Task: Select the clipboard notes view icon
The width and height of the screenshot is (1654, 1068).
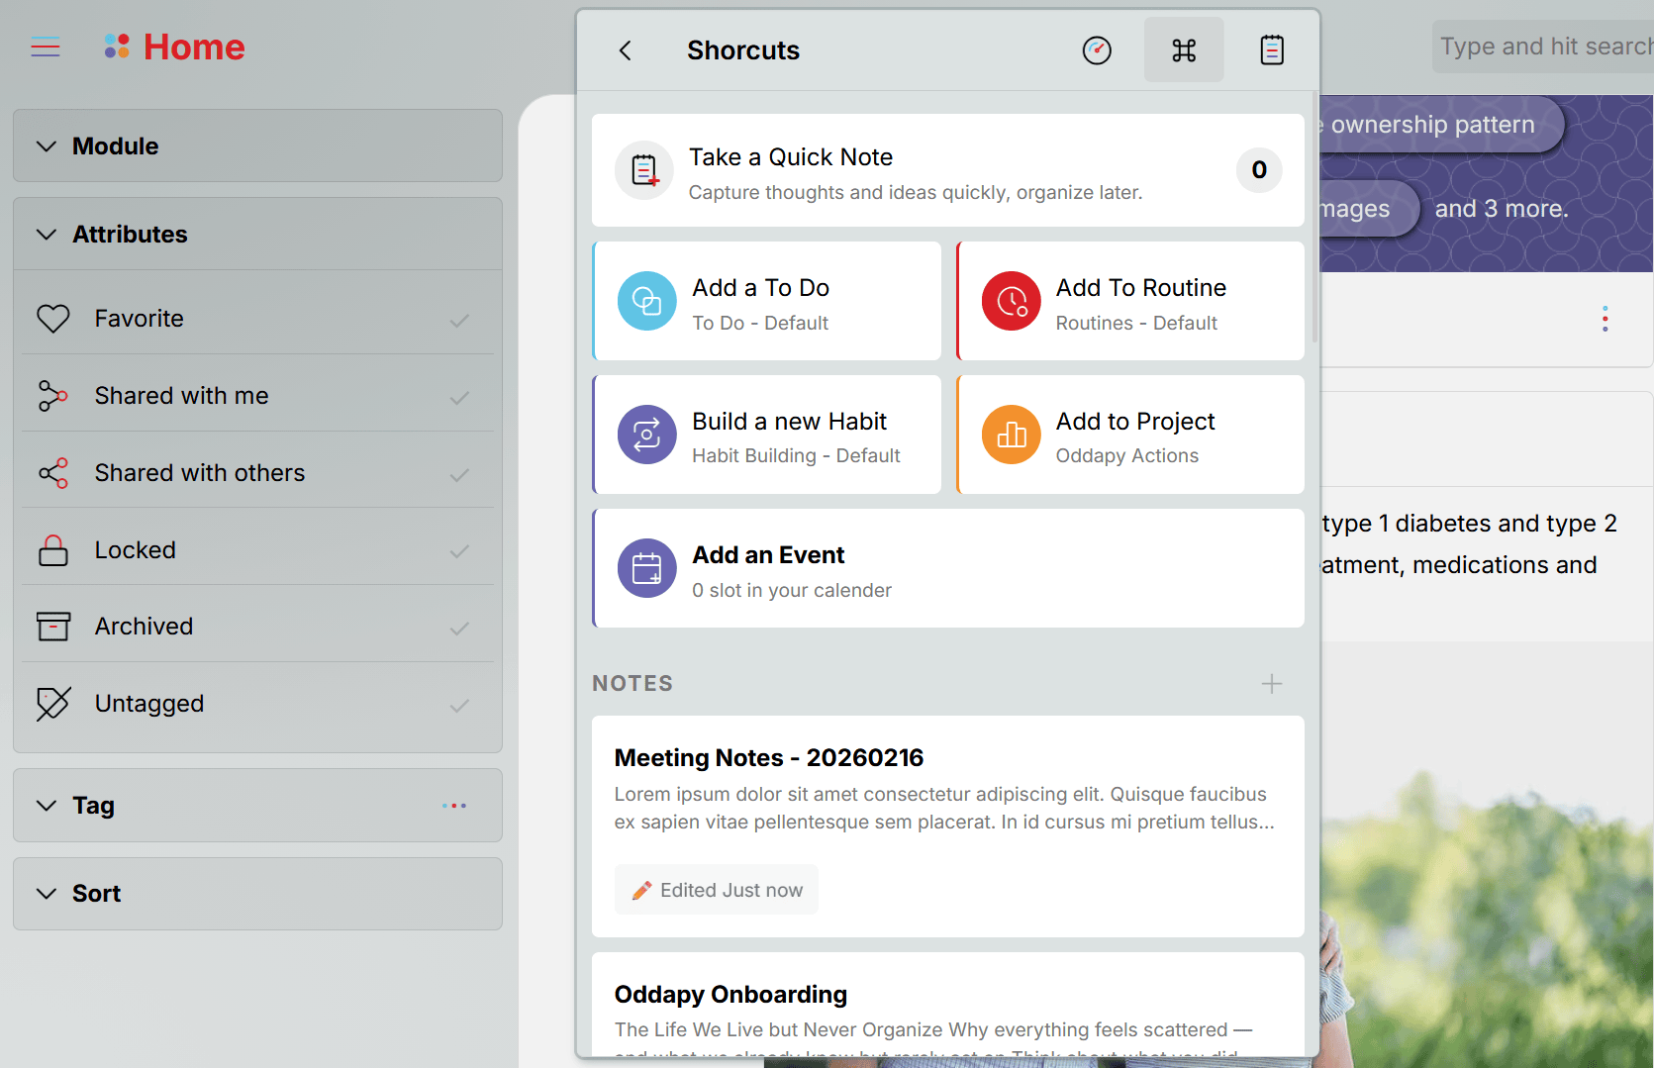Action: click(1272, 49)
